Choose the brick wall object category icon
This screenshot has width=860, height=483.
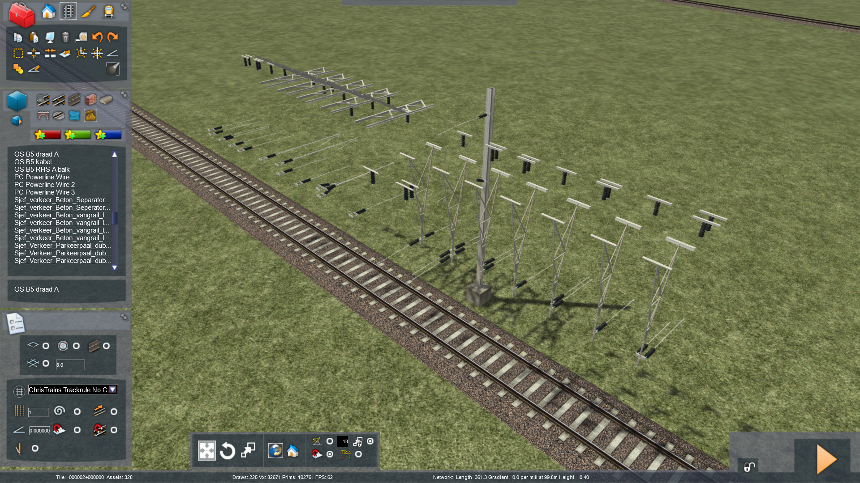click(91, 99)
